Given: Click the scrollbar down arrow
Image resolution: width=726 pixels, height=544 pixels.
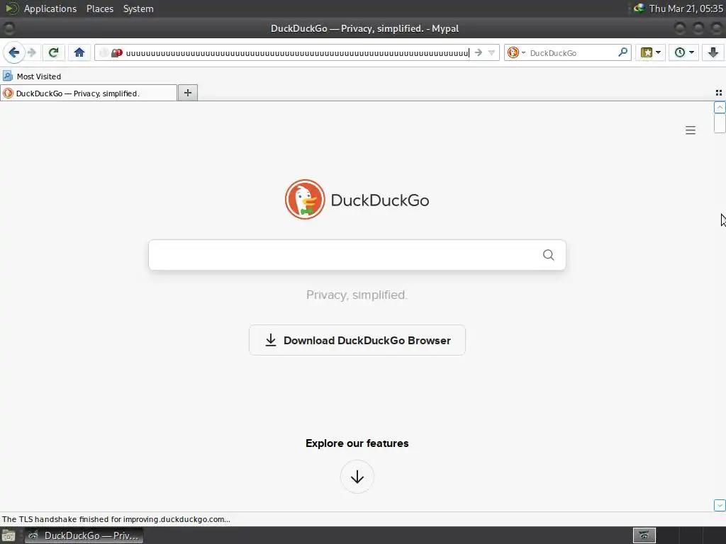Looking at the screenshot, I should [x=720, y=506].
